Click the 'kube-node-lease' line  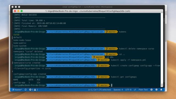(22, 40)
